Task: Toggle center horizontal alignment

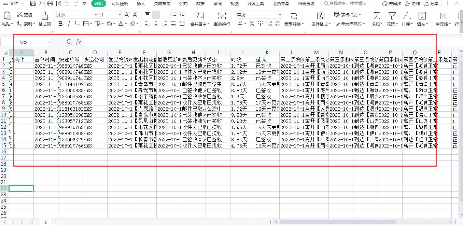Action: [156, 24]
